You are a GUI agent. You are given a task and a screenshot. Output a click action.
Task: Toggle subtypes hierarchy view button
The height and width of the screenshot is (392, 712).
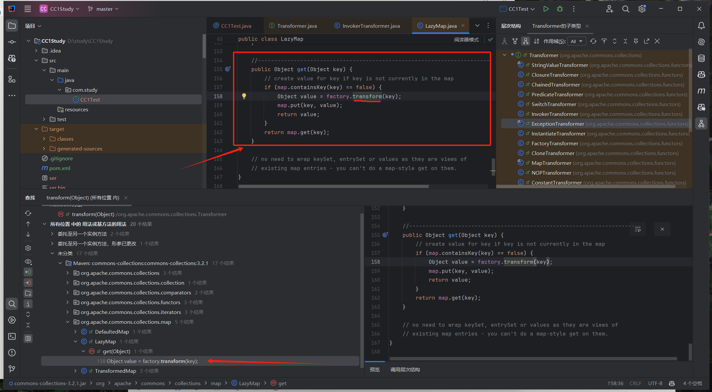pos(525,41)
